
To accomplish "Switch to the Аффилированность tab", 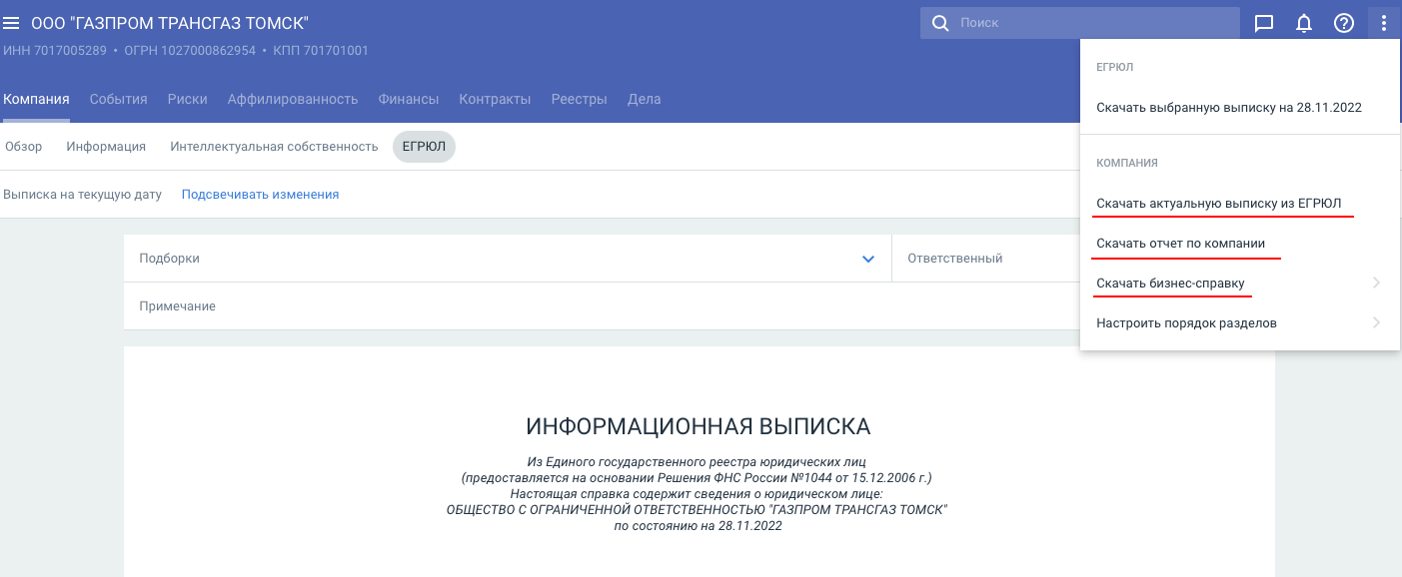I will (x=293, y=99).
